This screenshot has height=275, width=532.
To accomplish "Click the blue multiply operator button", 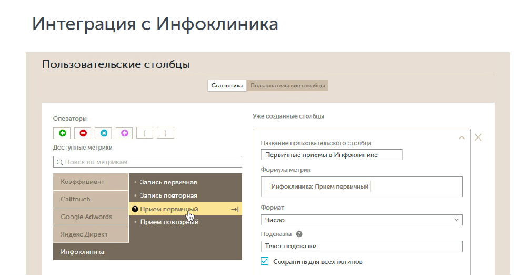I will [104, 133].
